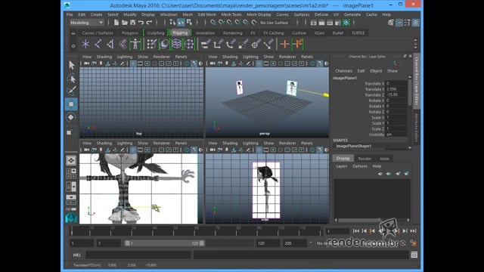Click the Maya logo icon in toolbox
Screen dimensions: 484x272
click(x=71, y=218)
